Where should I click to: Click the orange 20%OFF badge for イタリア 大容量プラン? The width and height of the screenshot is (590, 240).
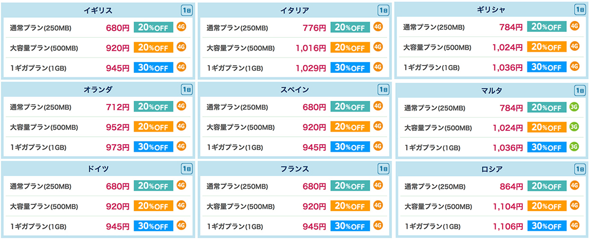pos(350,47)
